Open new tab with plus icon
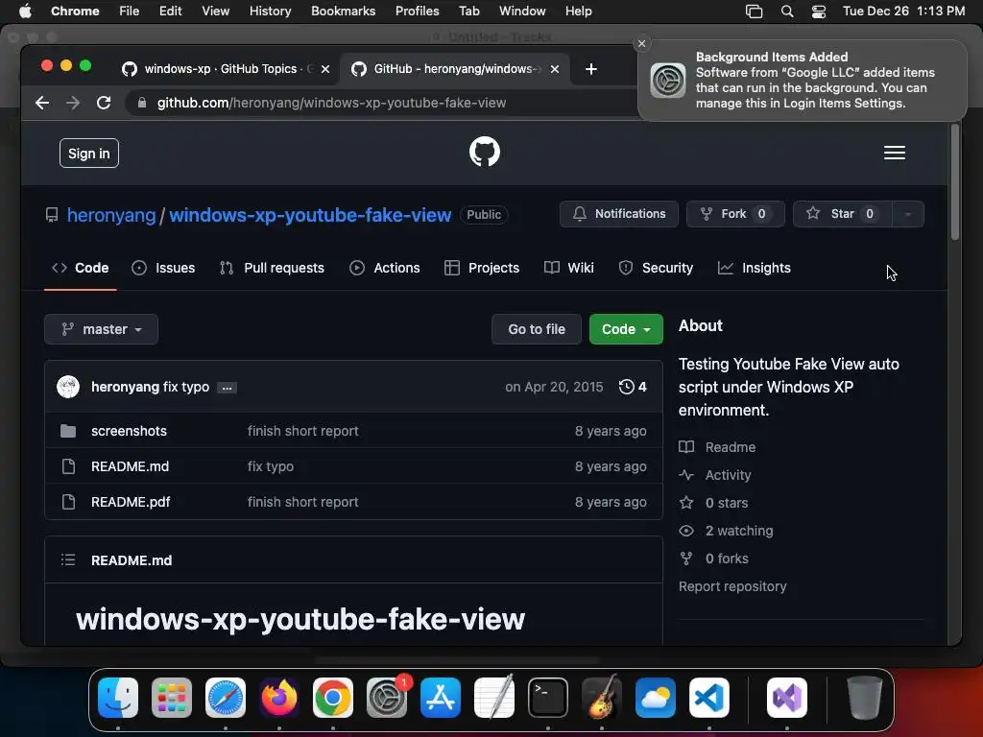Image resolution: width=983 pixels, height=737 pixels. (x=590, y=69)
